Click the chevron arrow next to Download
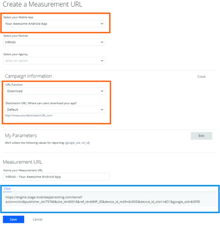The width and height of the screenshot is (220, 228). click(x=102, y=91)
